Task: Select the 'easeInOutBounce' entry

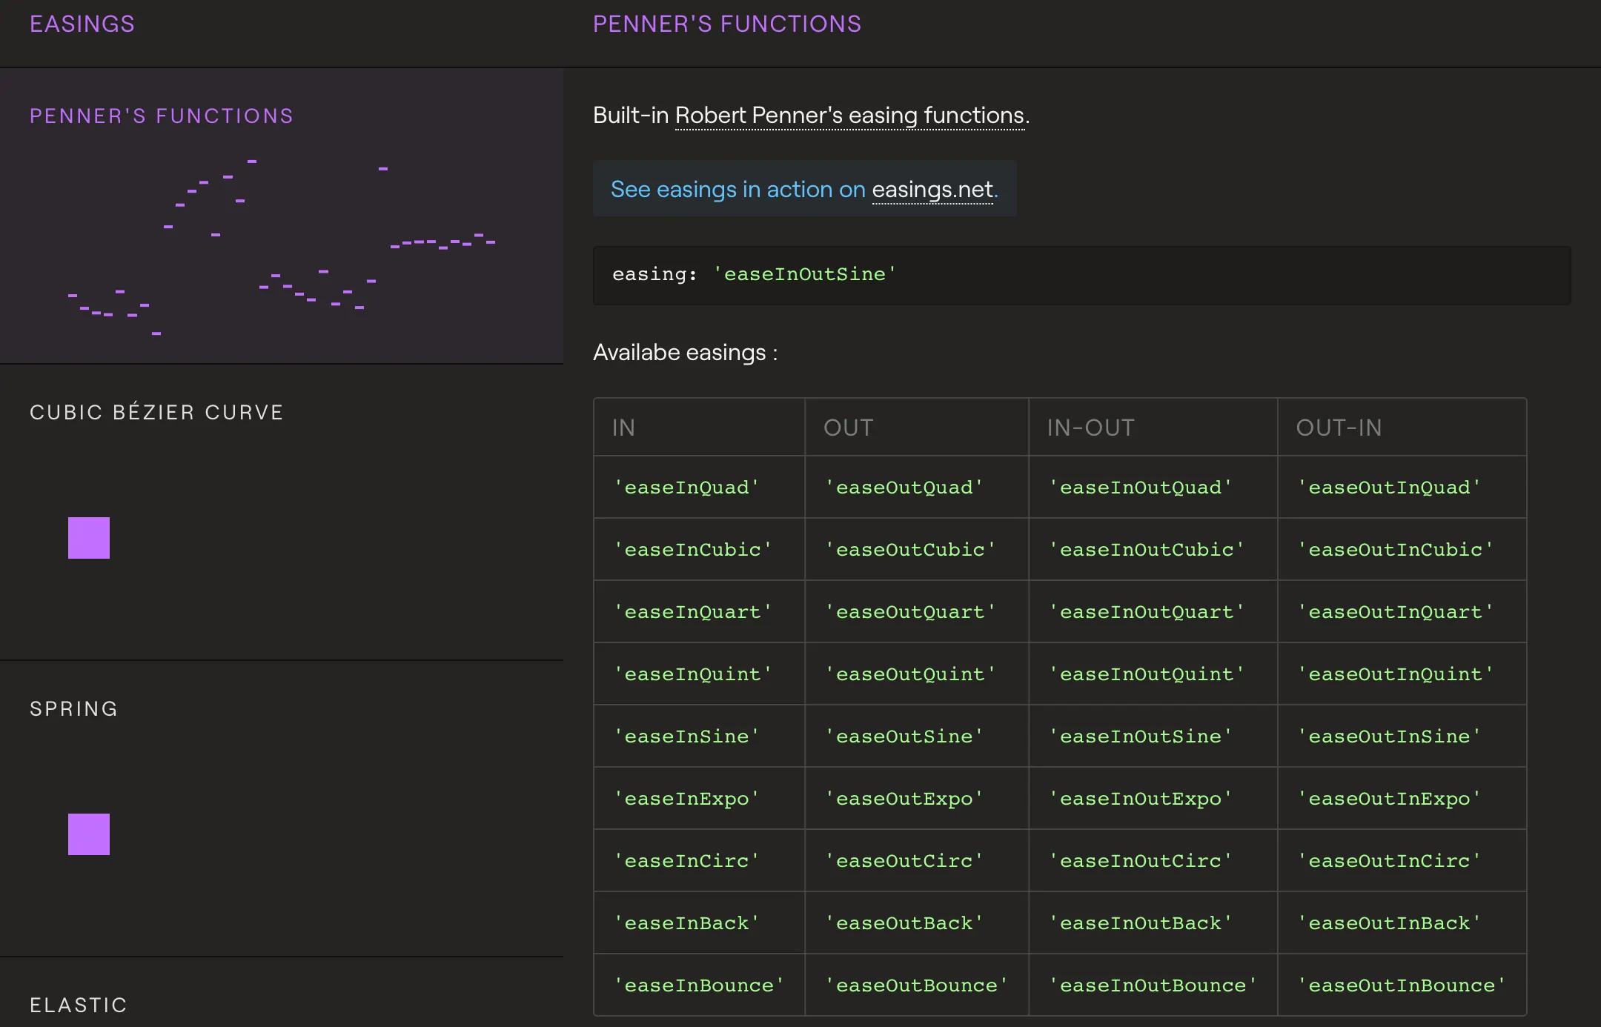Action: tap(1153, 985)
